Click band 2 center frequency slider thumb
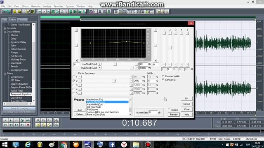 pos(114,81)
